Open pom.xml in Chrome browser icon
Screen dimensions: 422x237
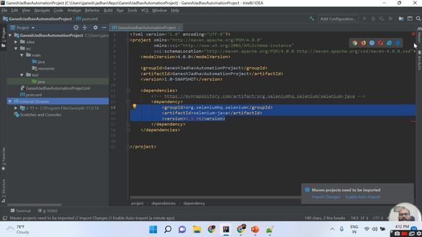coord(355,43)
